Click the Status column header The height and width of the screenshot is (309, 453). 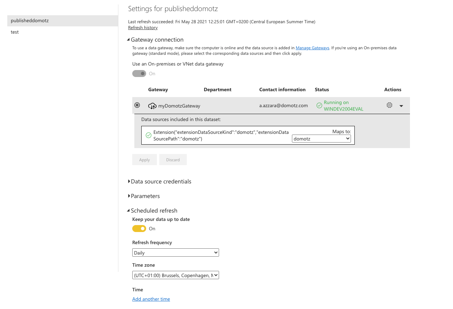(x=322, y=89)
